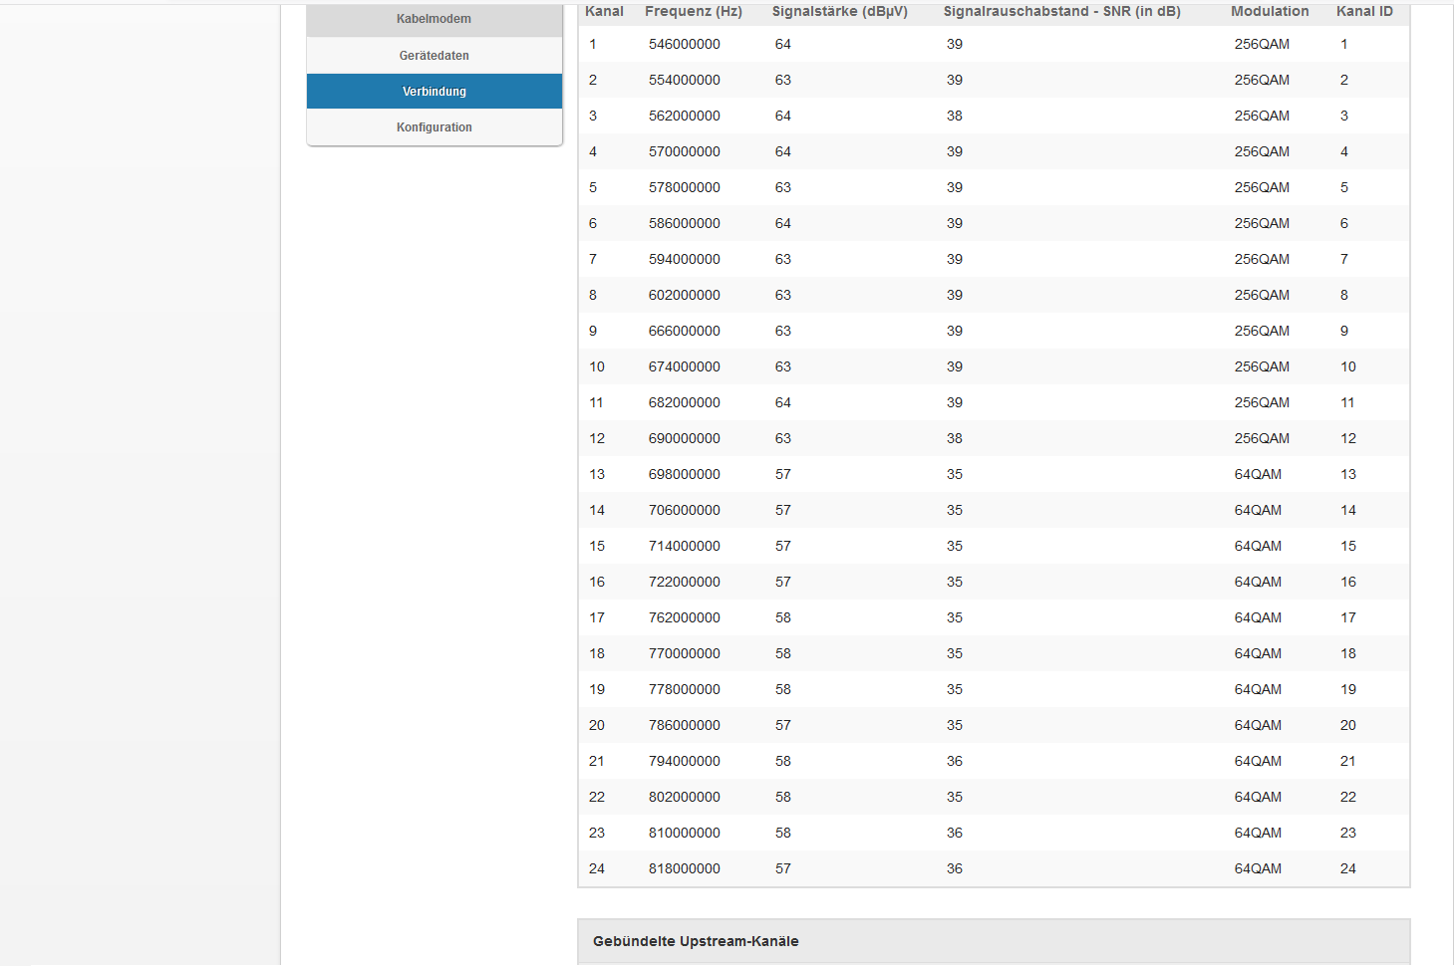Select frequency value 706000000
This screenshot has height=967, width=1454.
[x=685, y=510]
